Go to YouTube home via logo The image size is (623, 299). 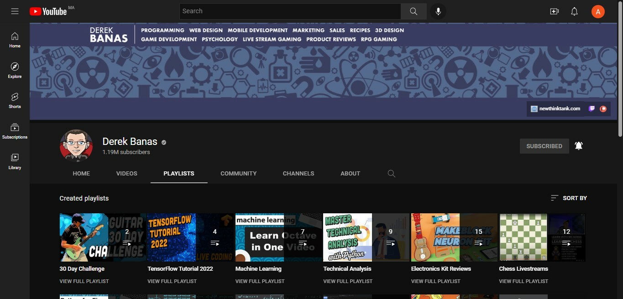click(48, 11)
